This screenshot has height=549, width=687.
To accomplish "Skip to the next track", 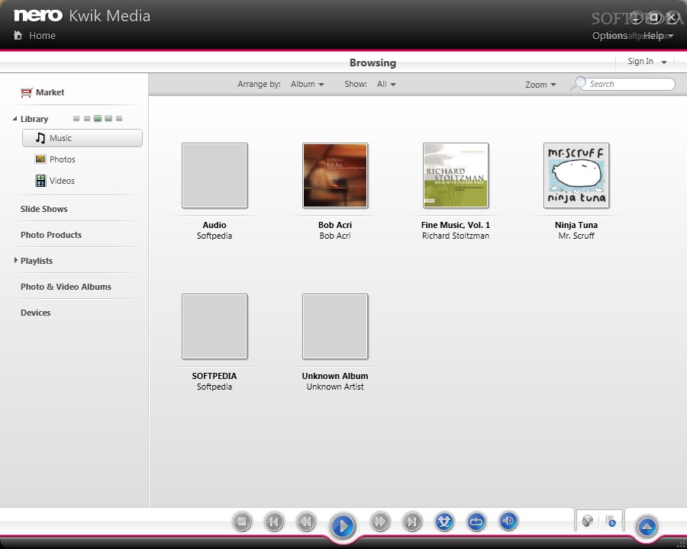I will click(412, 522).
